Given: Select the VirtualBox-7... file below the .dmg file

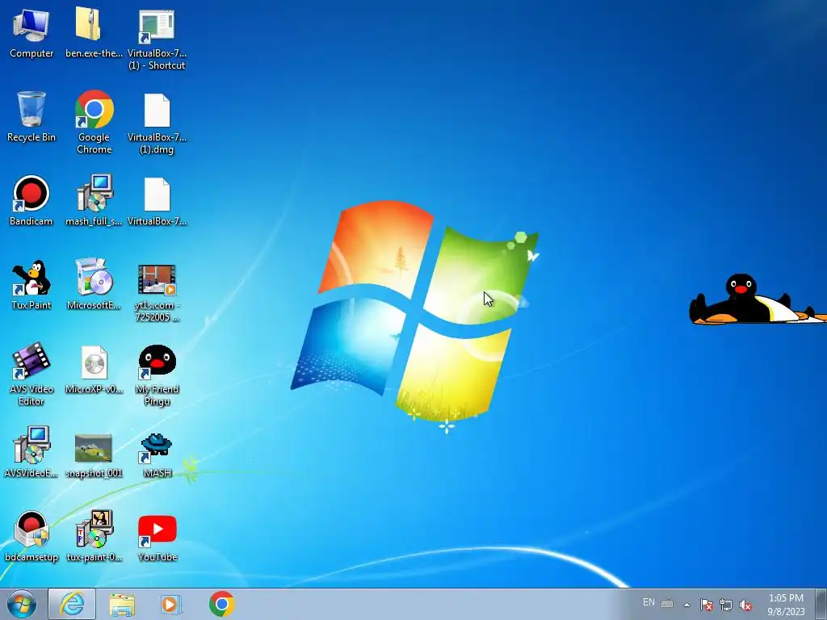Looking at the screenshot, I should (157, 201).
